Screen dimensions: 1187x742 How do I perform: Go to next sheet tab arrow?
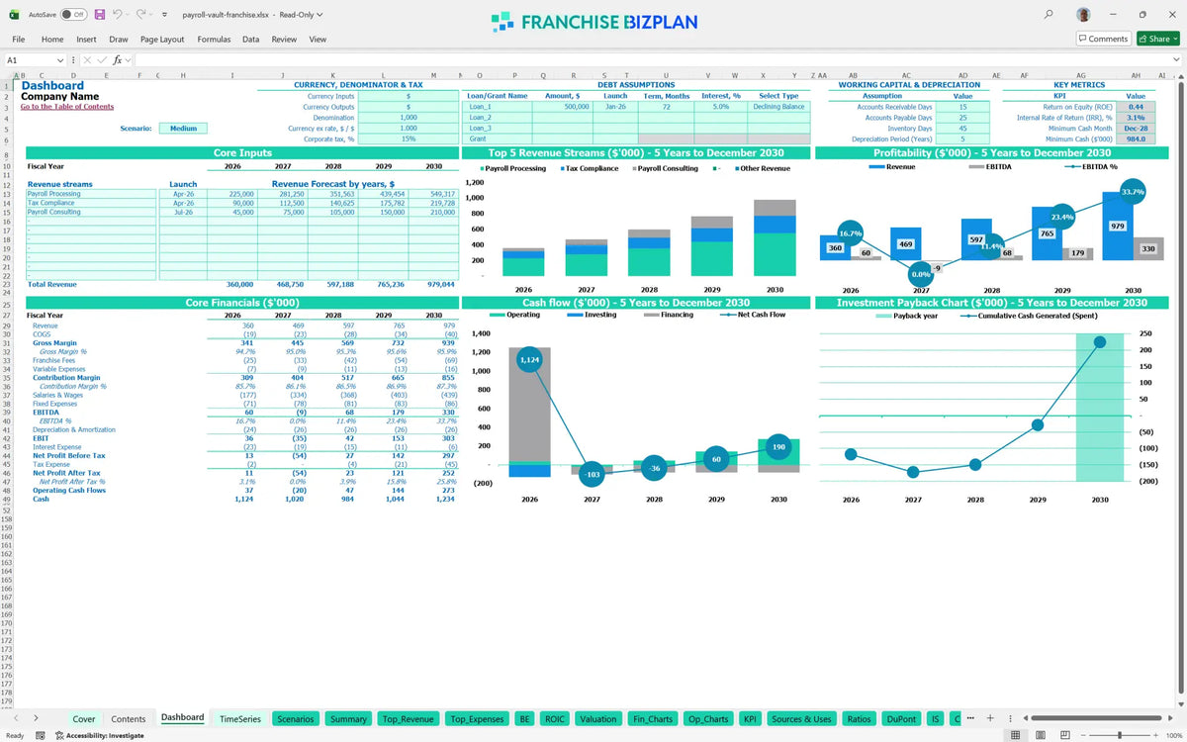[x=36, y=718]
